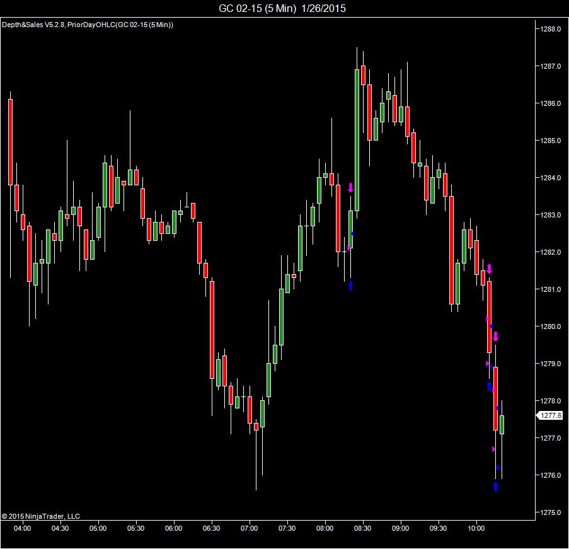This screenshot has width=569, height=549.
Task: Click the 1281.0 price axis label
Action: click(x=551, y=289)
